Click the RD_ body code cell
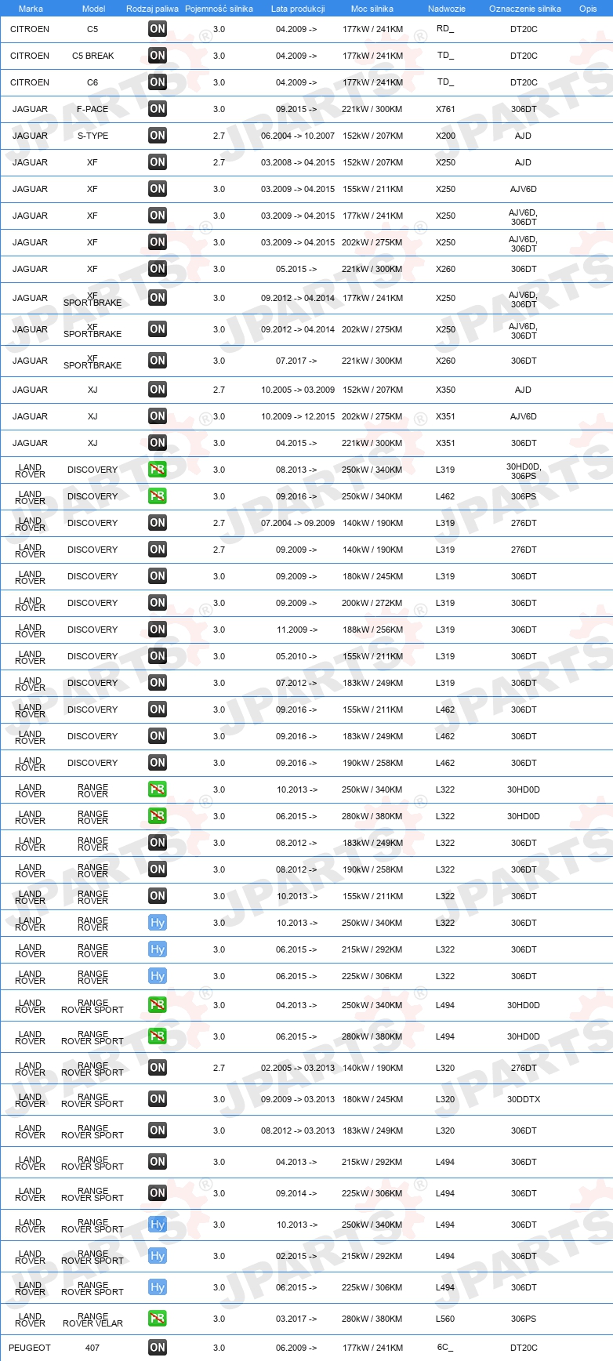This screenshot has height=1361, width=613. [x=445, y=29]
